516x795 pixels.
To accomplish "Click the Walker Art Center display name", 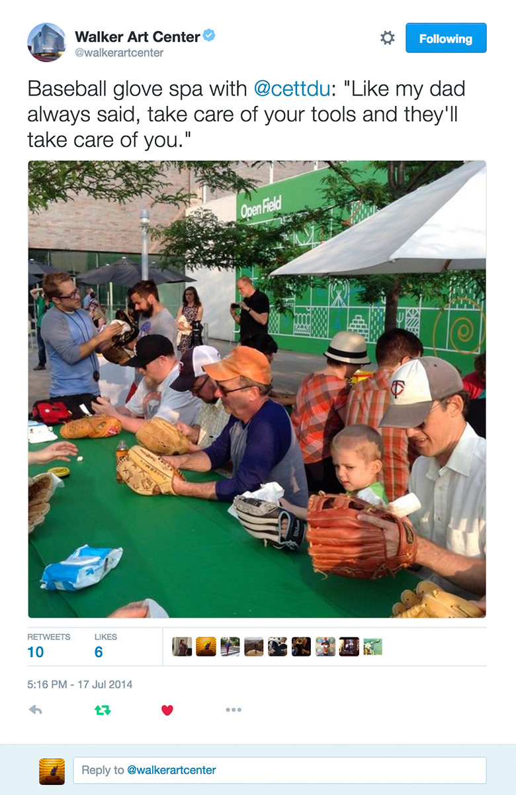I will tap(137, 36).
